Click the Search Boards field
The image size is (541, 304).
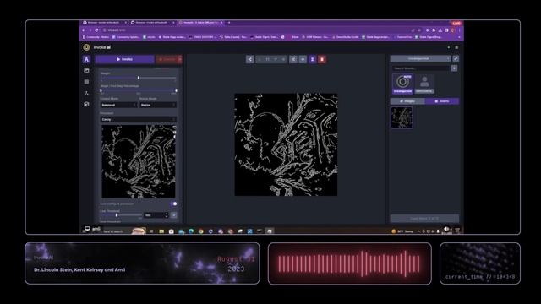click(x=421, y=68)
